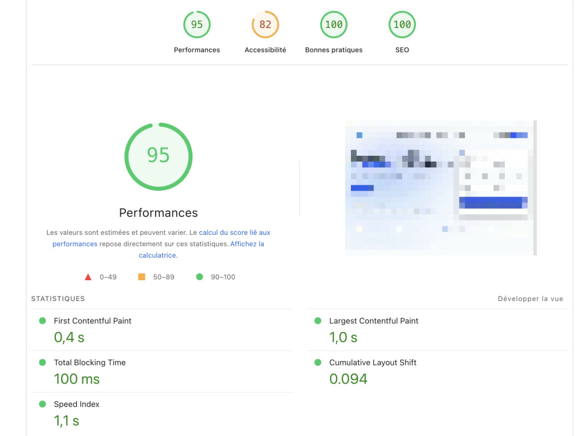Image resolution: width=581 pixels, height=436 pixels.
Task: Click the 1,1 s Speed Index value
Action: [67, 421]
